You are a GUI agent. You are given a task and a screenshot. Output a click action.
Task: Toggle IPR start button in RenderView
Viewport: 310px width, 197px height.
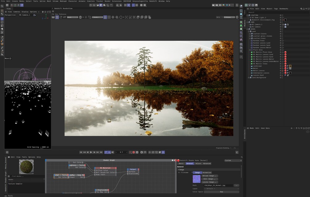pos(57,17)
